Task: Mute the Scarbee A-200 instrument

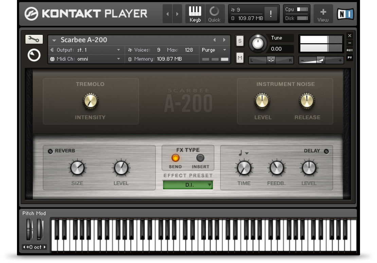Action: (x=240, y=58)
